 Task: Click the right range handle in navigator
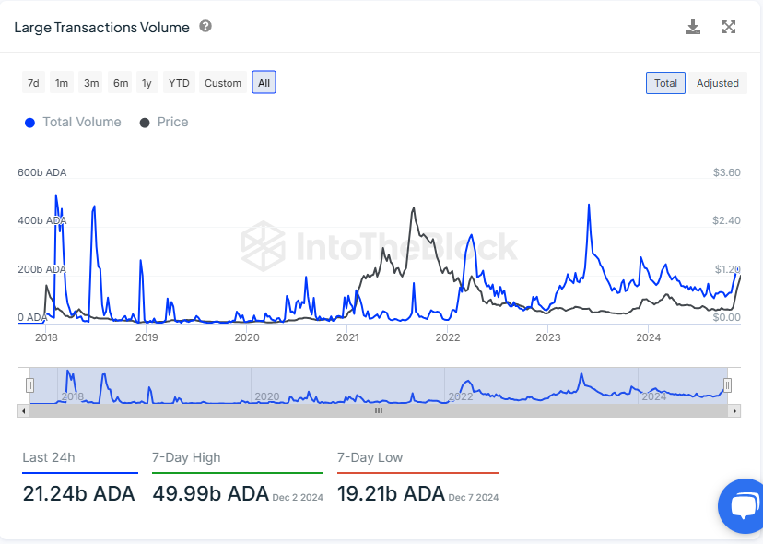(x=727, y=385)
